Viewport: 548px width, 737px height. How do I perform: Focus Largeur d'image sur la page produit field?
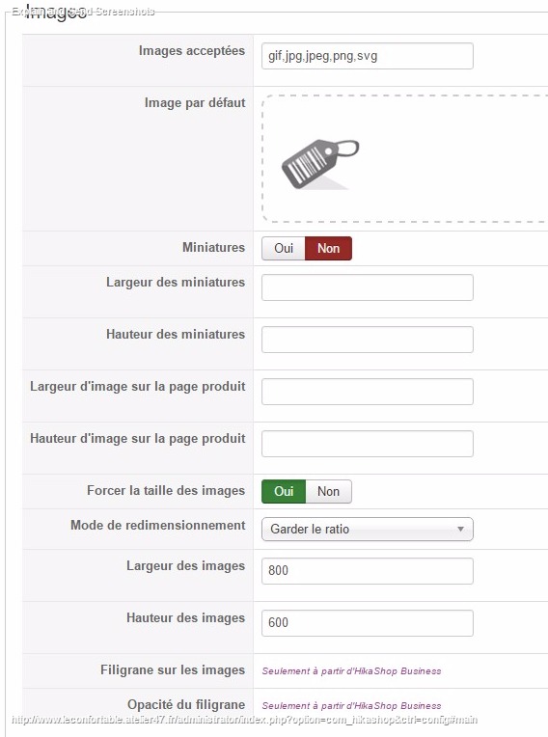point(367,392)
